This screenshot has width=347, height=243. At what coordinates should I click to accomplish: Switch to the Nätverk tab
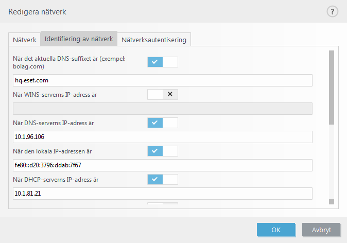point(25,40)
